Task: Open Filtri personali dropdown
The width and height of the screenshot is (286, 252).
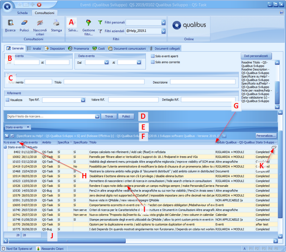Action: pos(163,22)
